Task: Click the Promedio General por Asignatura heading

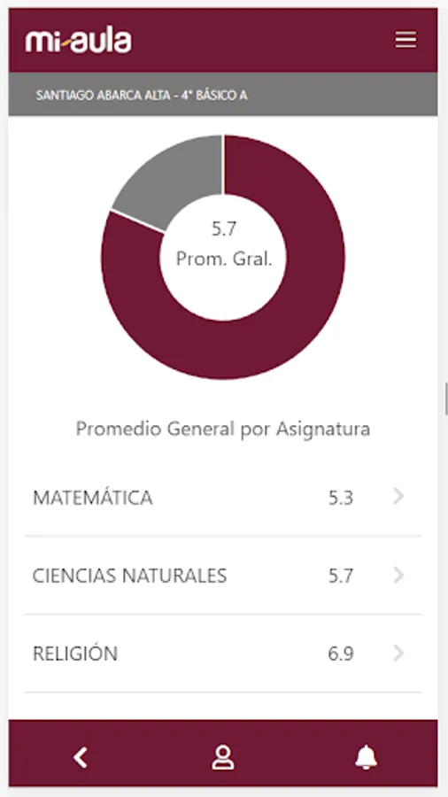Action: [x=223, y=429]
